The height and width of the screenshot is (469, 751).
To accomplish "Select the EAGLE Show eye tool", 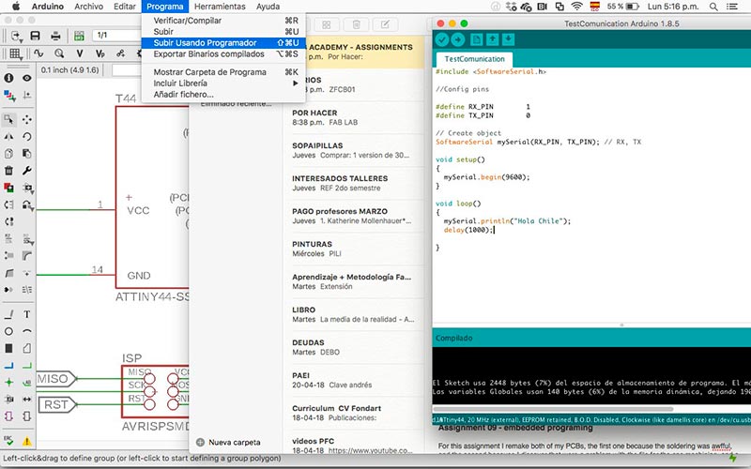I will (27, 78).
